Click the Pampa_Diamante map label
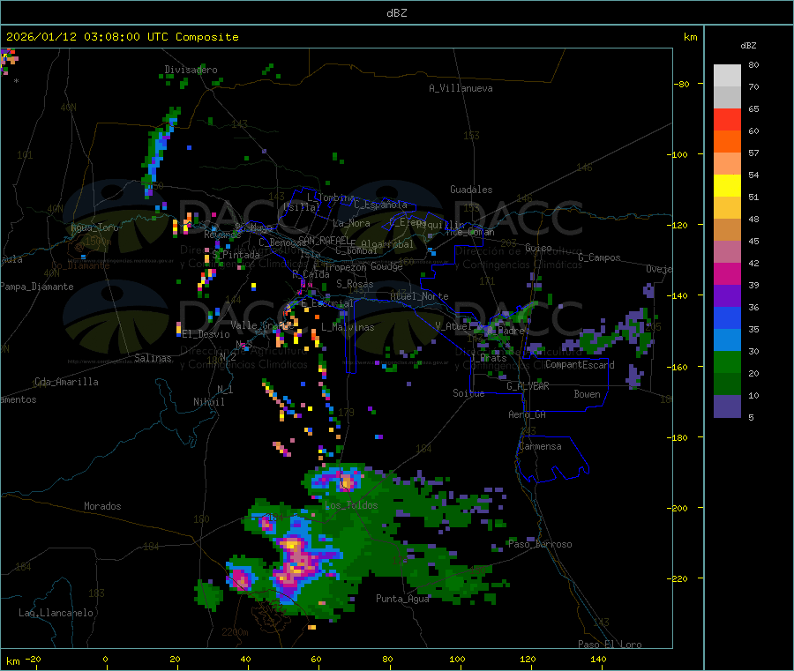The height and width of the screenshot is (671, 794). [37, 287]
